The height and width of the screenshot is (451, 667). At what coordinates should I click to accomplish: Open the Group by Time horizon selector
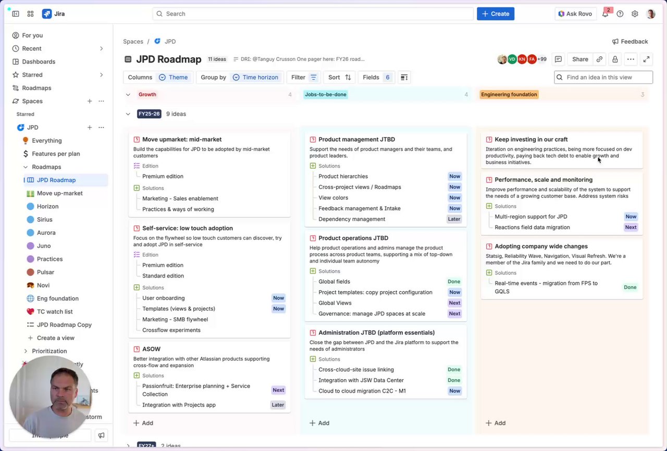(240, 77)
